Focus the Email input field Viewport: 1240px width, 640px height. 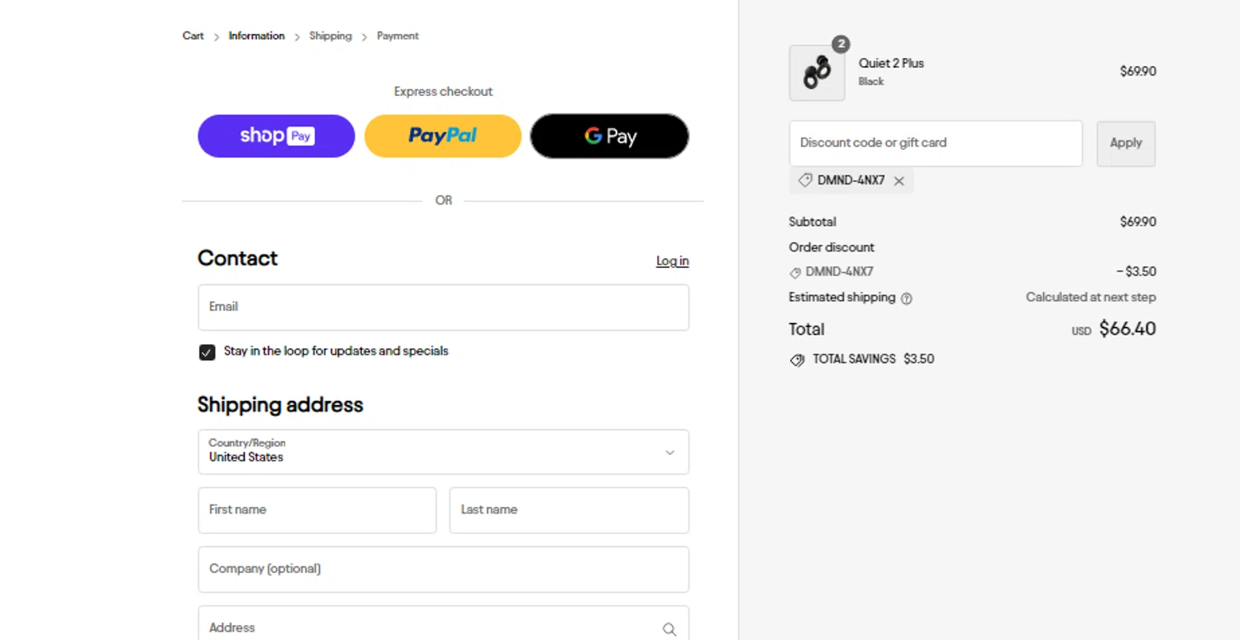click(x=443, y=308)
